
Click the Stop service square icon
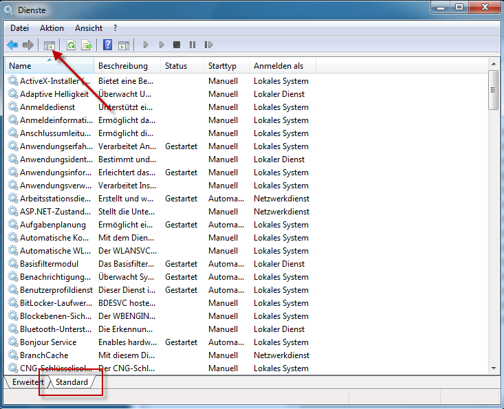click(177, 45)
